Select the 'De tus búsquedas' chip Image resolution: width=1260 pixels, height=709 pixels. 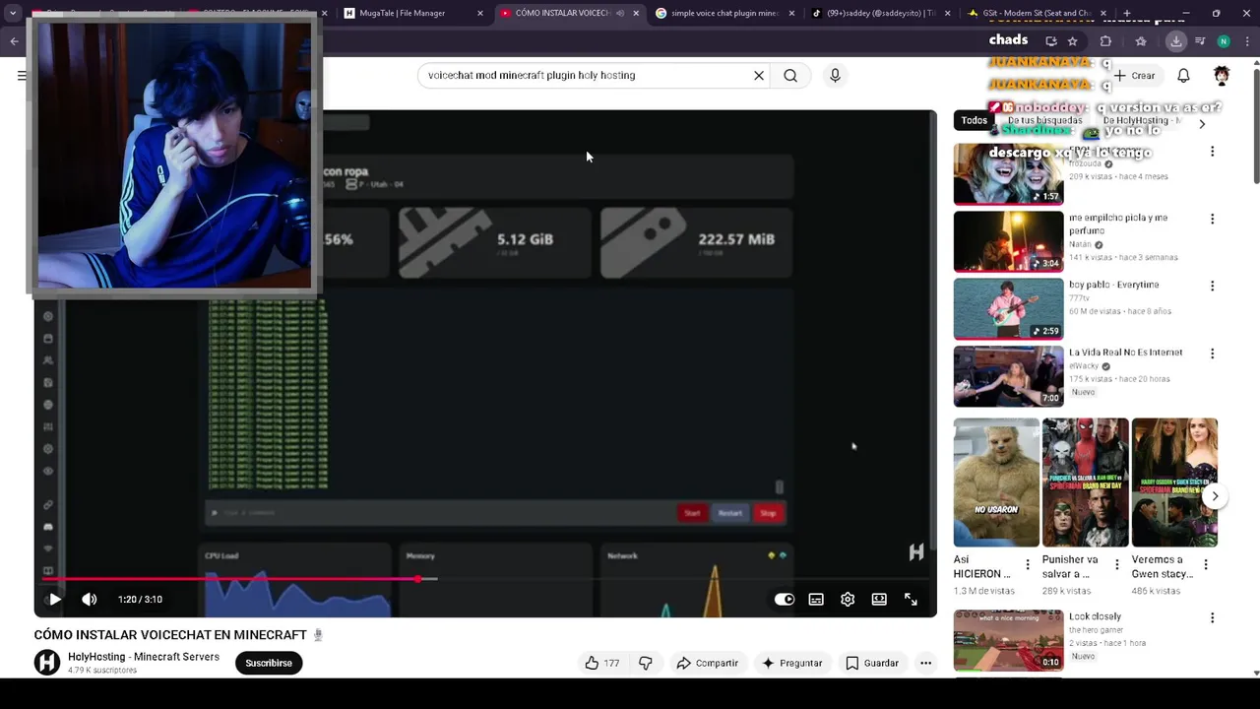(x=1044, y=120)
